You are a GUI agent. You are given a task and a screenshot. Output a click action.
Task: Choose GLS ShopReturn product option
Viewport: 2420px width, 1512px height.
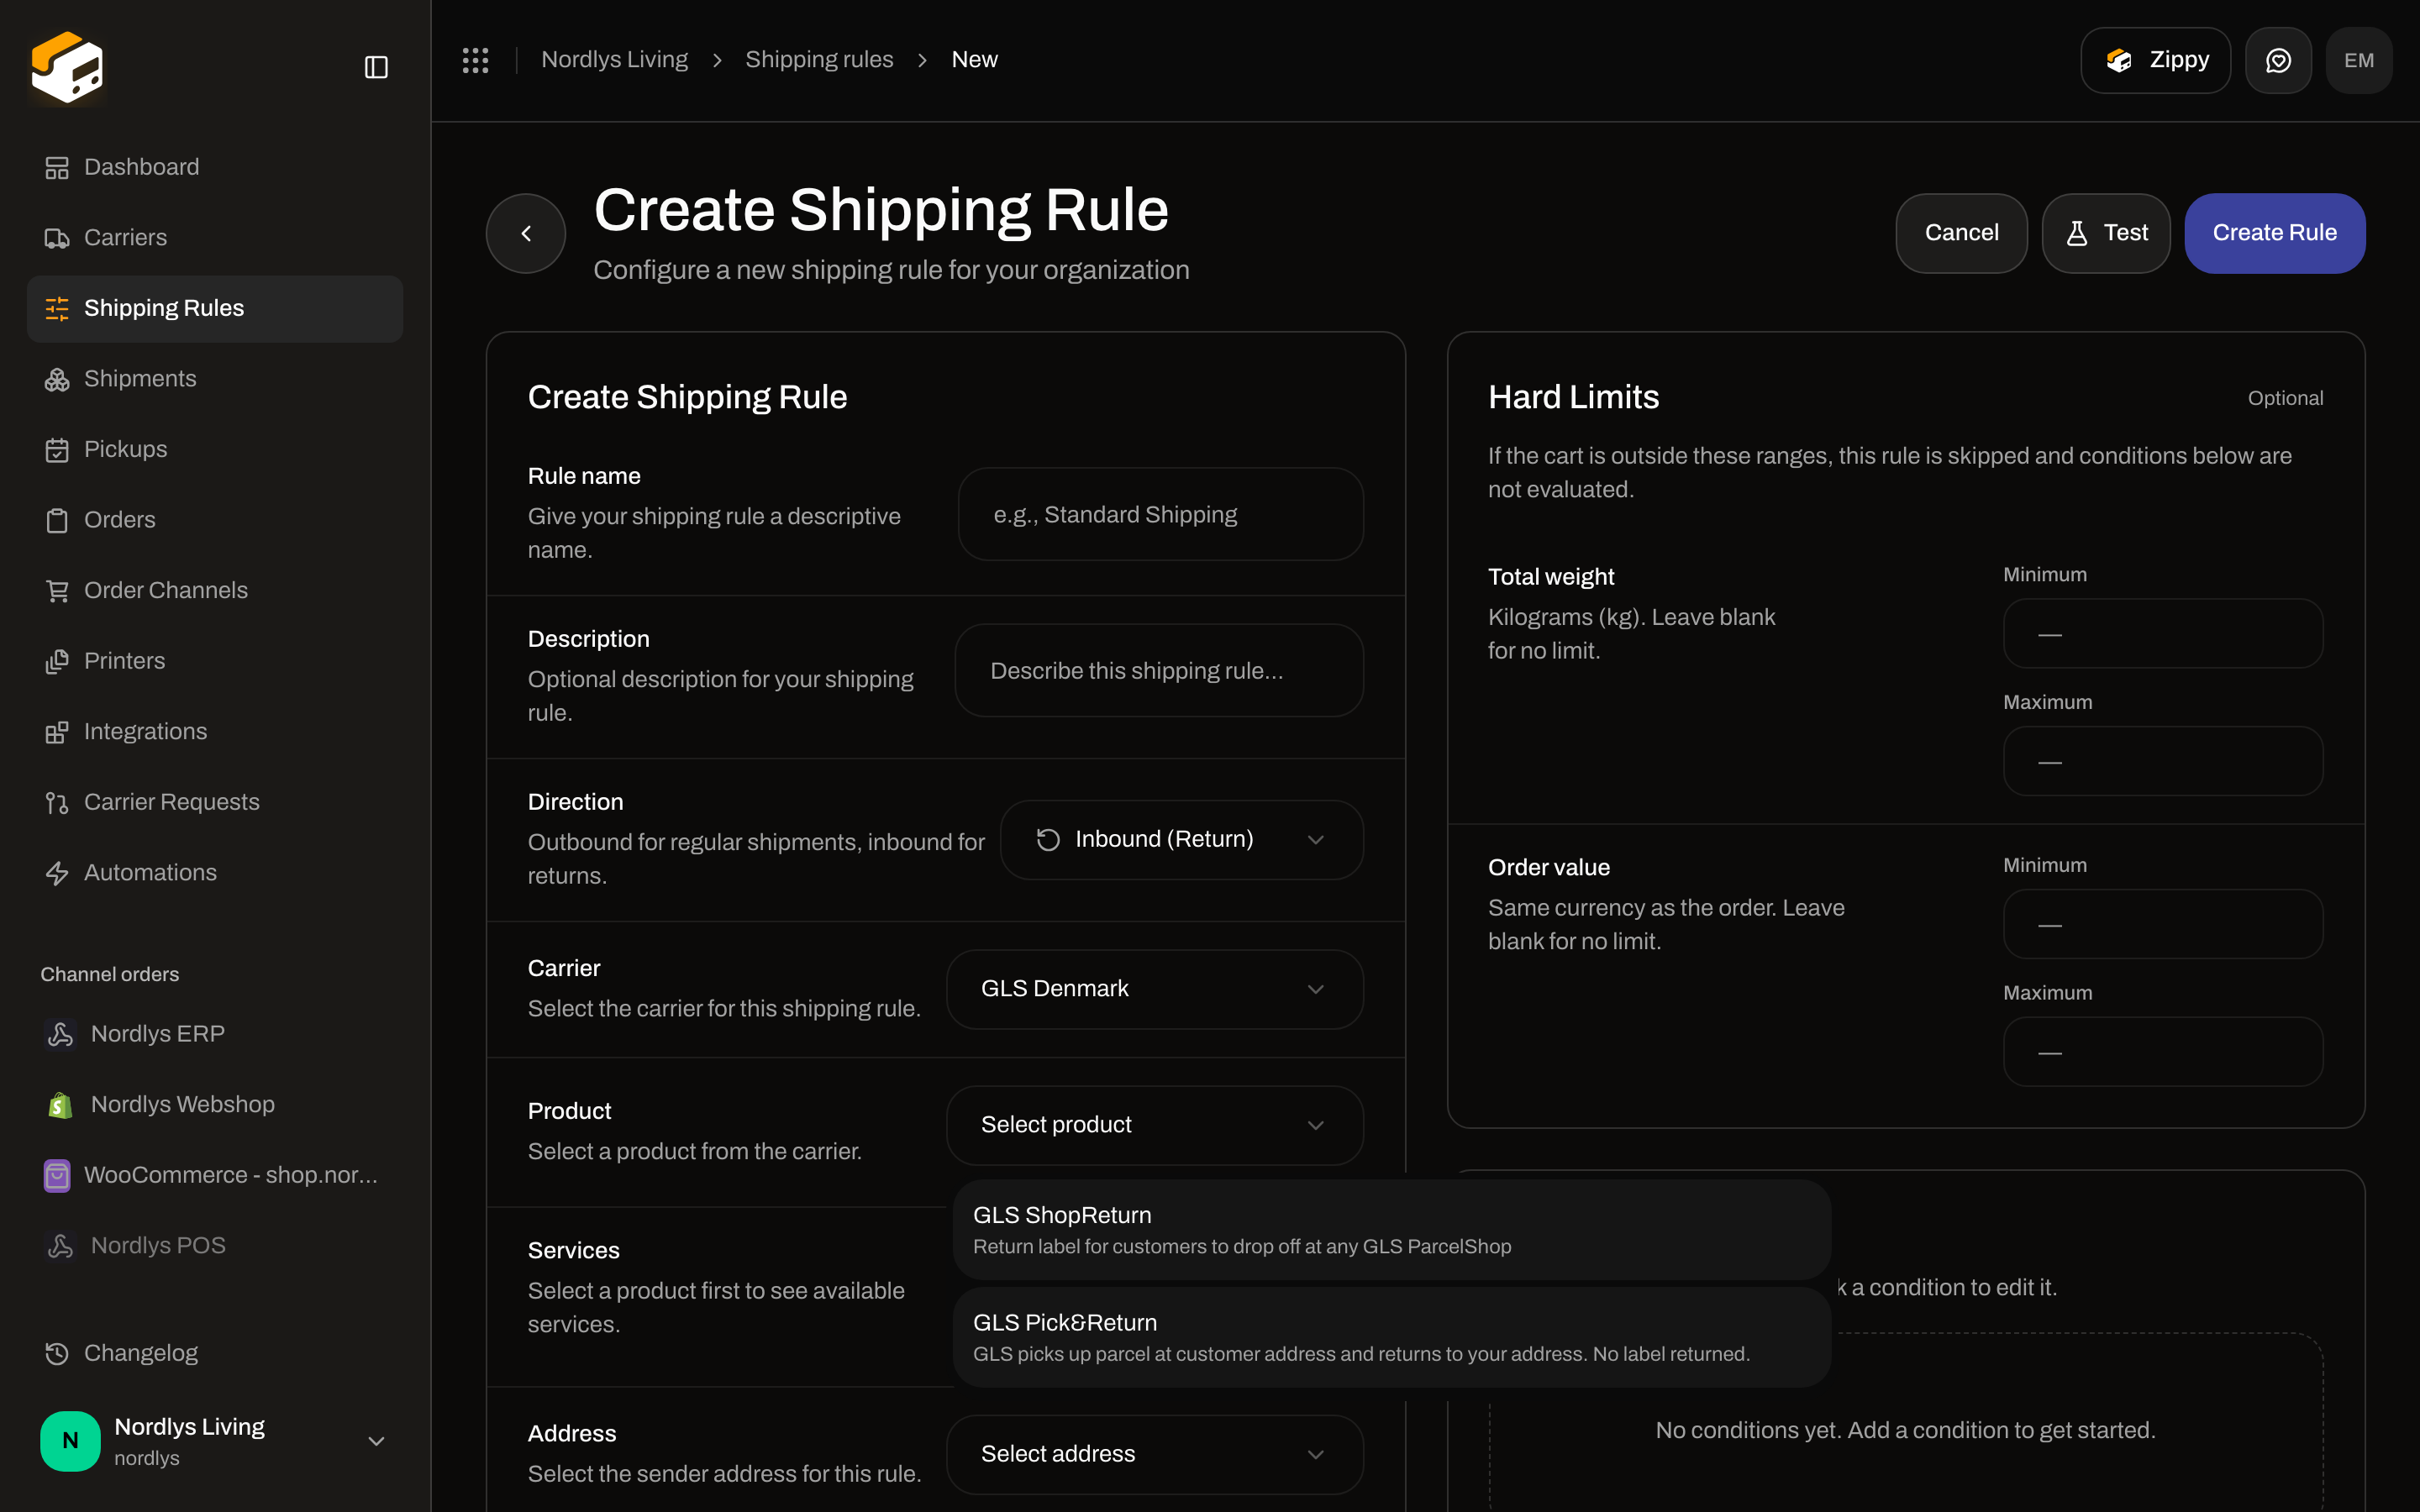(1392, 1230)
